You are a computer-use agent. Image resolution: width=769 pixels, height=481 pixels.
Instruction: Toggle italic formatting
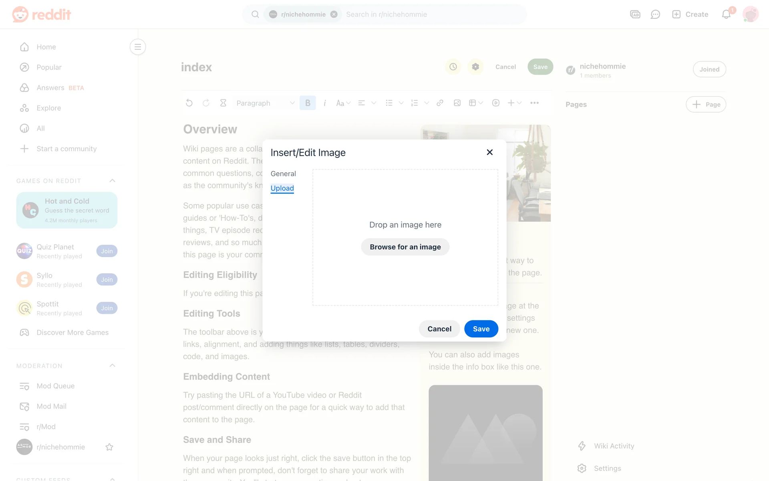(x=325, y=103)
